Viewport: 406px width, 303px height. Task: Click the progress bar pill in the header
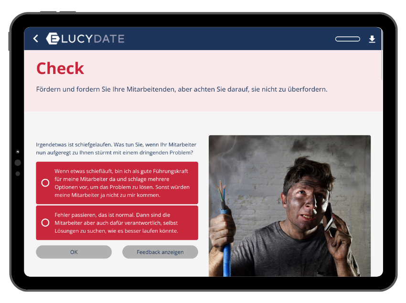click(347, 39)
